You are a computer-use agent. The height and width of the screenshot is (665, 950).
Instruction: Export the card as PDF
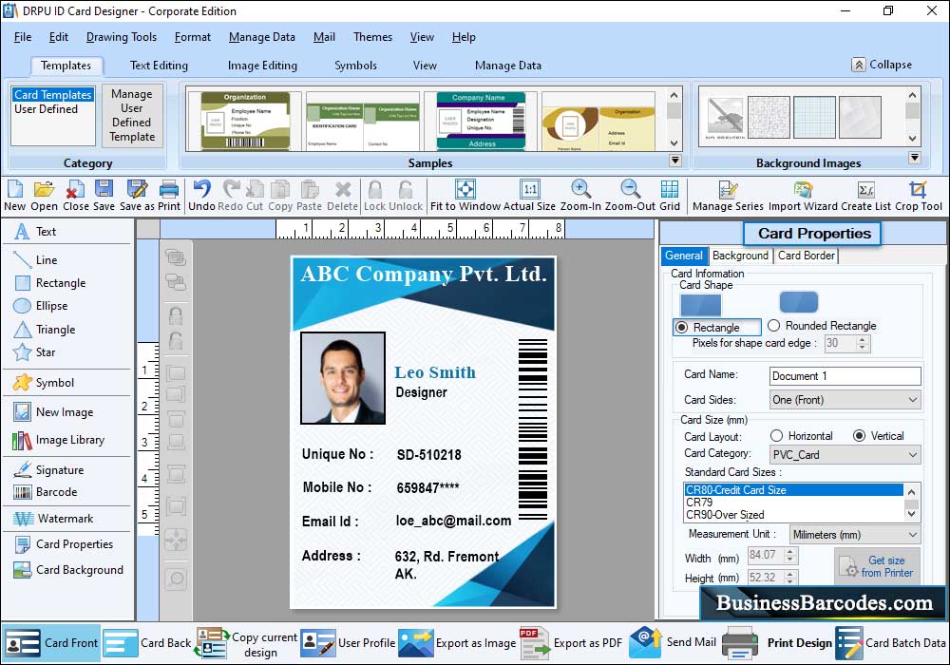pos(571,643)
